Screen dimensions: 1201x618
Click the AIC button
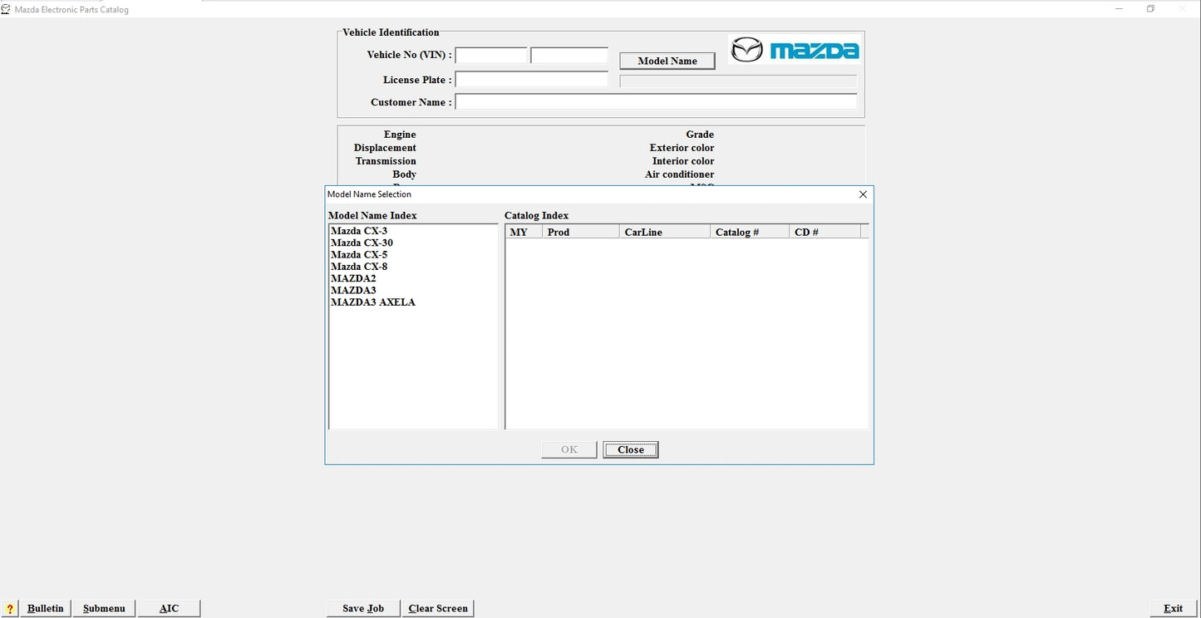tap(169, 609)
